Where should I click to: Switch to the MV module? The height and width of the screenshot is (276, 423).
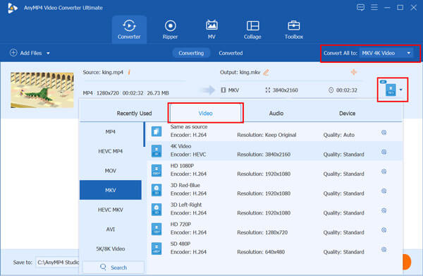pyautogui.click(x=211, y=30)
